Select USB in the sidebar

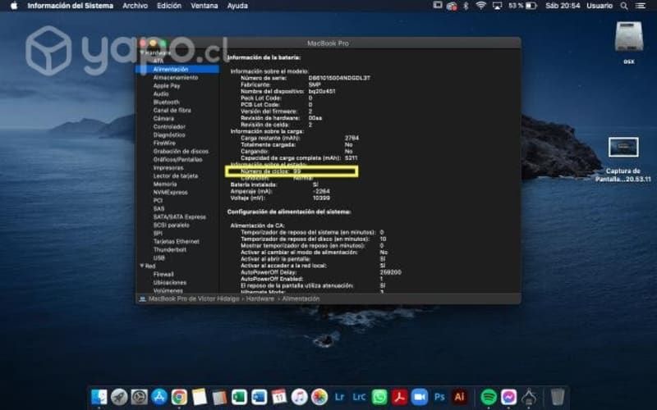[x=159, y=257]
